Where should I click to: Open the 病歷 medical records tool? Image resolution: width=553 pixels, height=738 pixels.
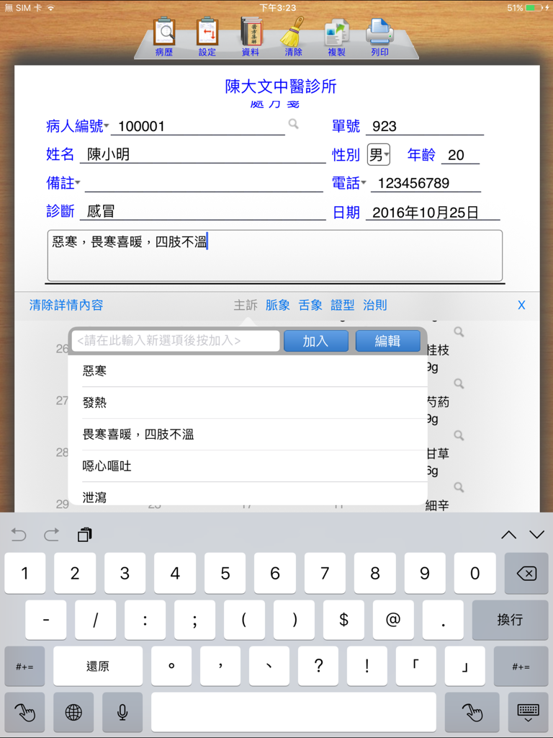tap(164, 36)
